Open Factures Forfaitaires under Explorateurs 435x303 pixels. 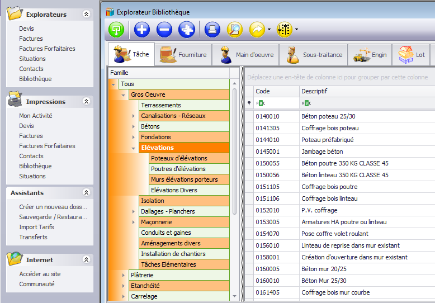click(x=47, y=49)
